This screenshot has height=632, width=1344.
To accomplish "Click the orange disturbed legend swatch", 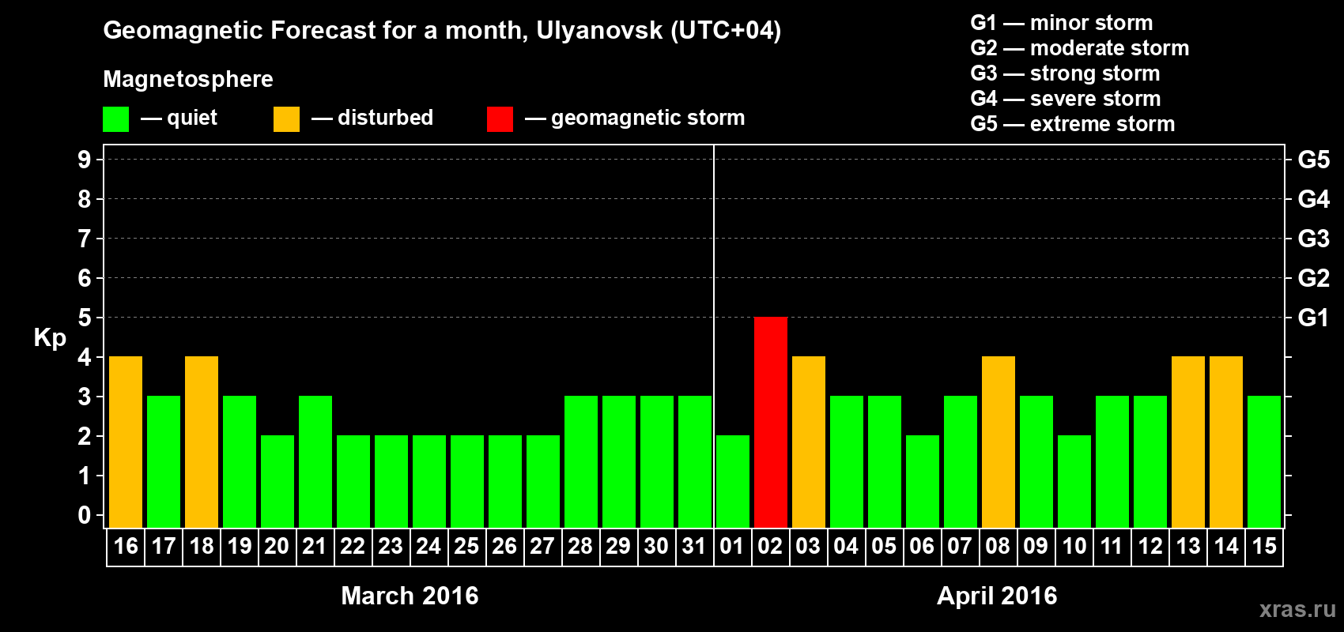I will 286,119.
